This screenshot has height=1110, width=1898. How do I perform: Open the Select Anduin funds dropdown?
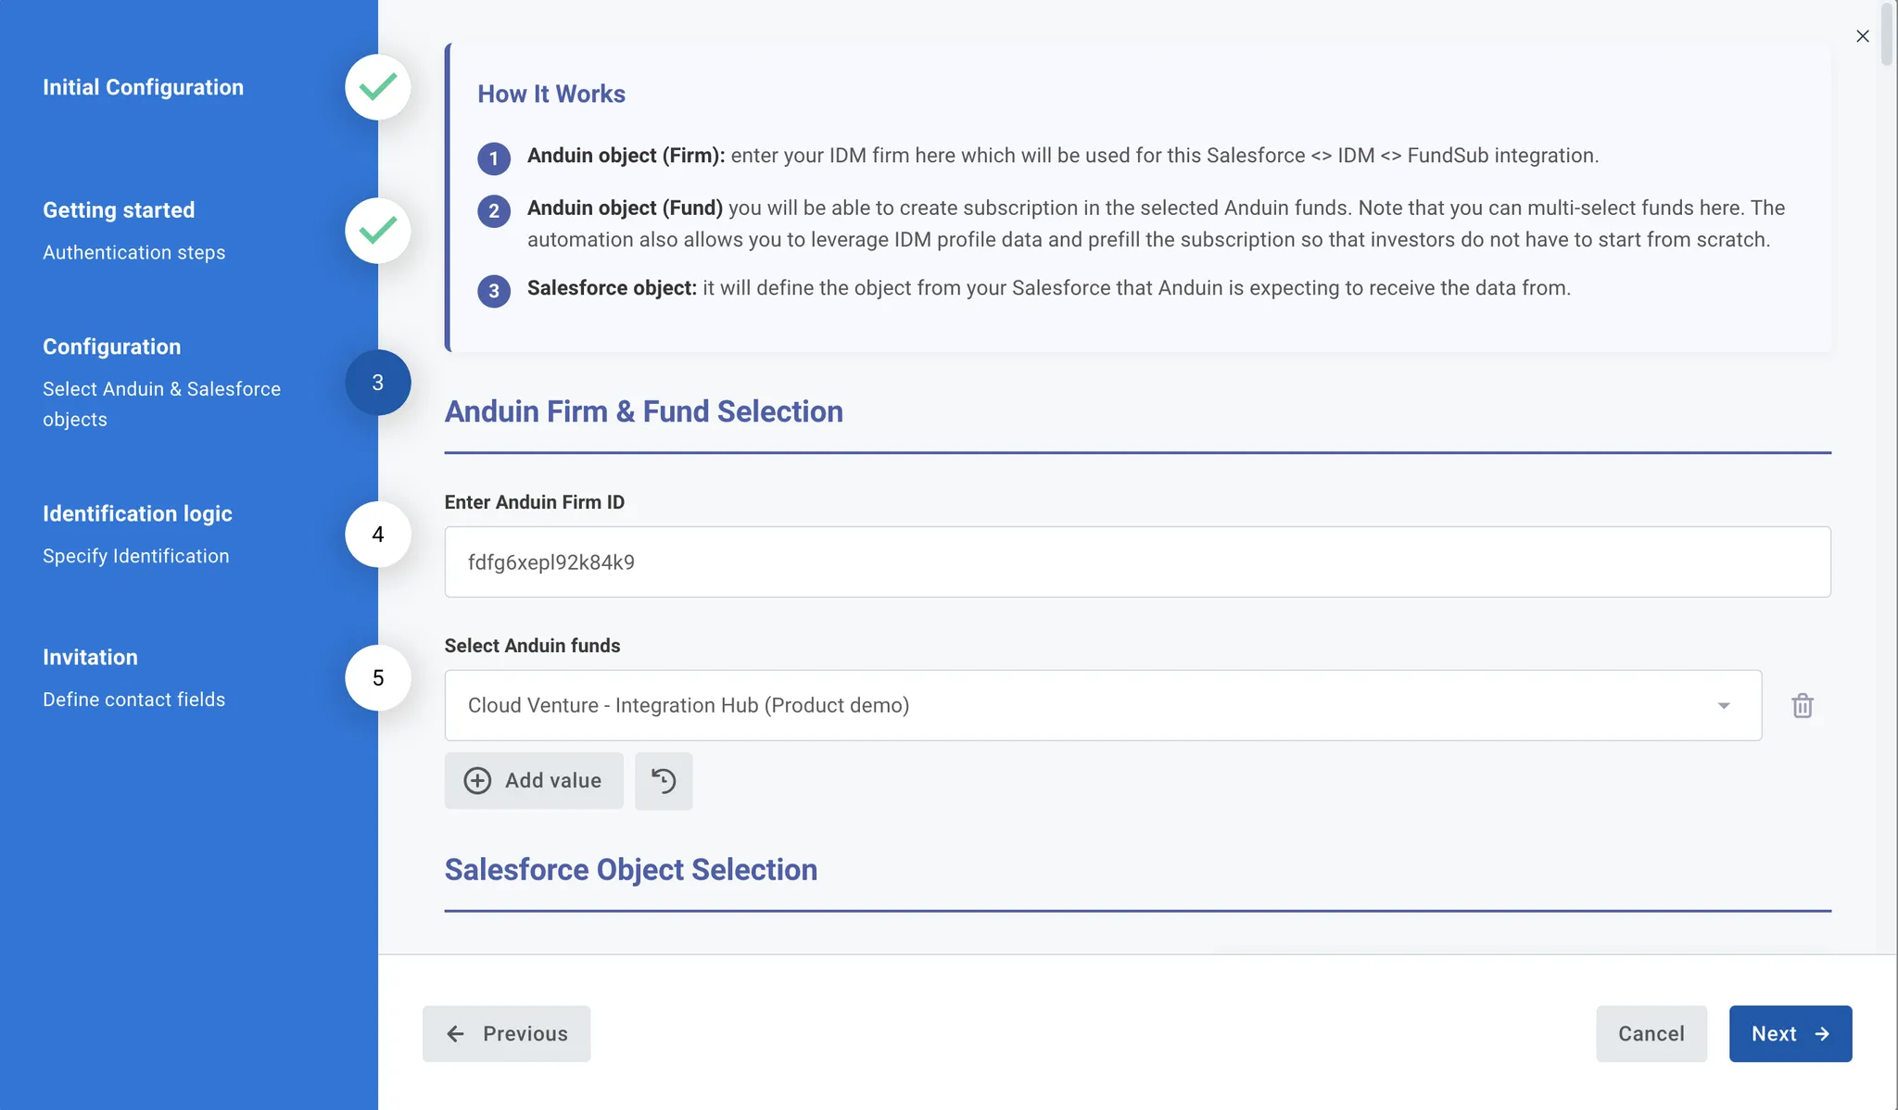pyautogui.click(x=1103, y=705)
